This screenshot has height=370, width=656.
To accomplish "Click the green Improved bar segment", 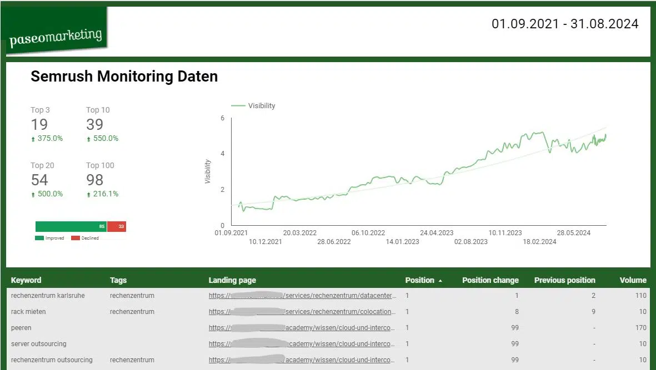I will pos(71,226).
